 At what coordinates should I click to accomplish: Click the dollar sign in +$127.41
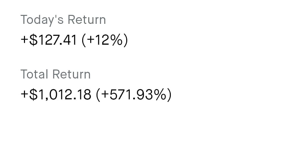pyautogui.click(x=33, y=41)
